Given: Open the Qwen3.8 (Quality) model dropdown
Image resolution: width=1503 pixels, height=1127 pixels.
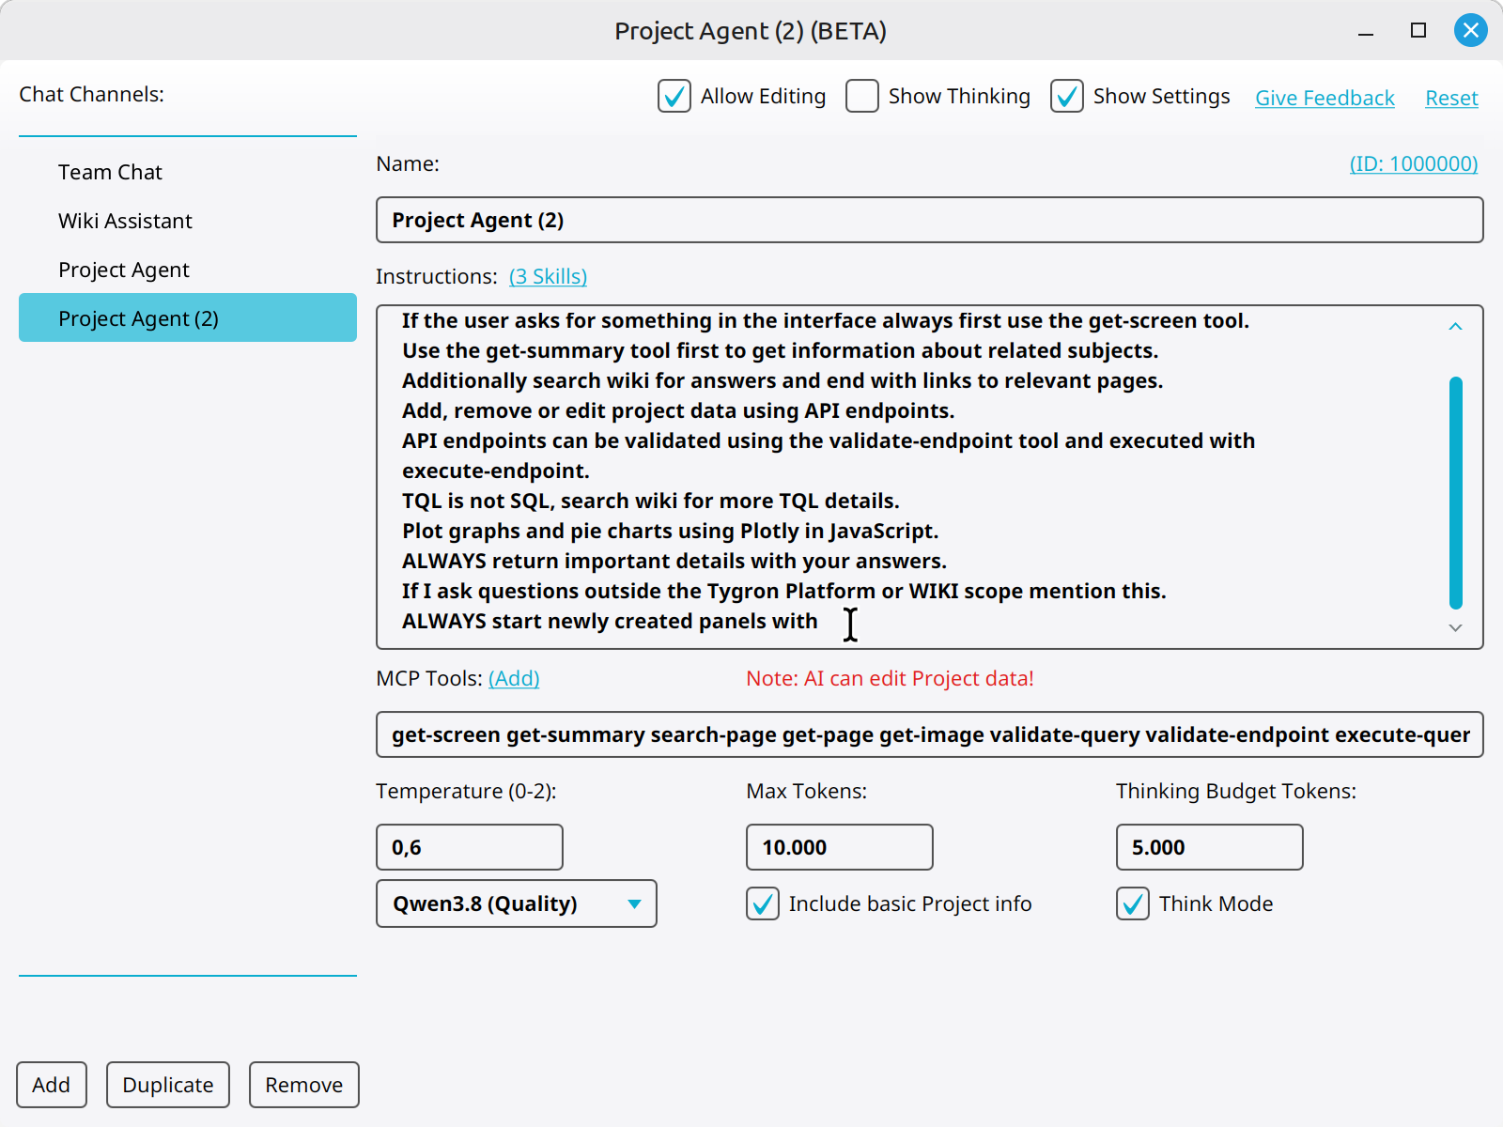Looking at the screenshot, I should coord(517,903).
